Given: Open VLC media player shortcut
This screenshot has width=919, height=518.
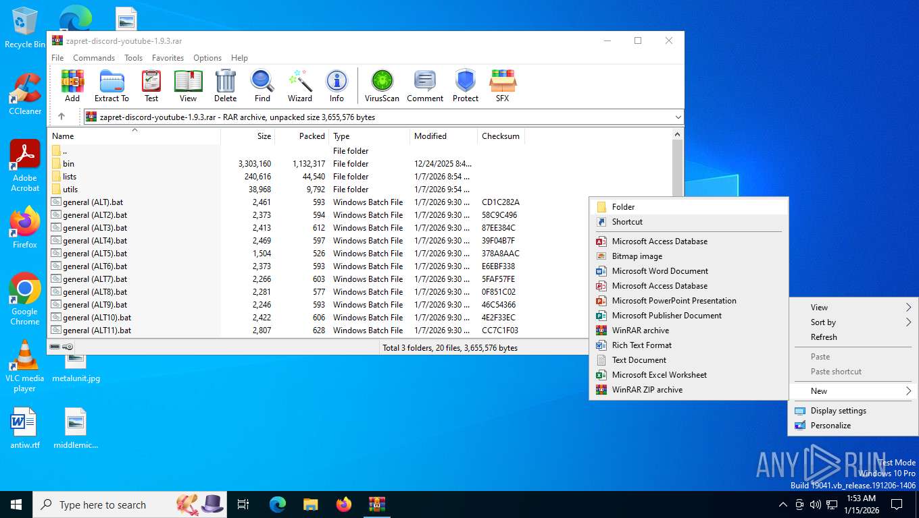Looking at the screenshot, I should click(x=25, y=366).
